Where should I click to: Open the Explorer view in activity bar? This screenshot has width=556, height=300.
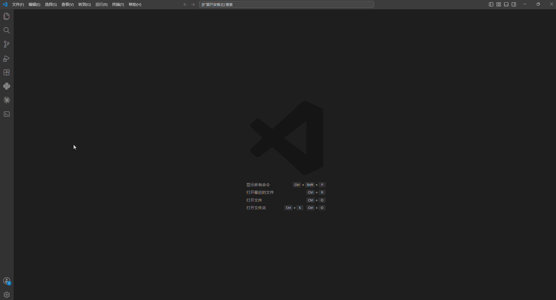[7, 16]
